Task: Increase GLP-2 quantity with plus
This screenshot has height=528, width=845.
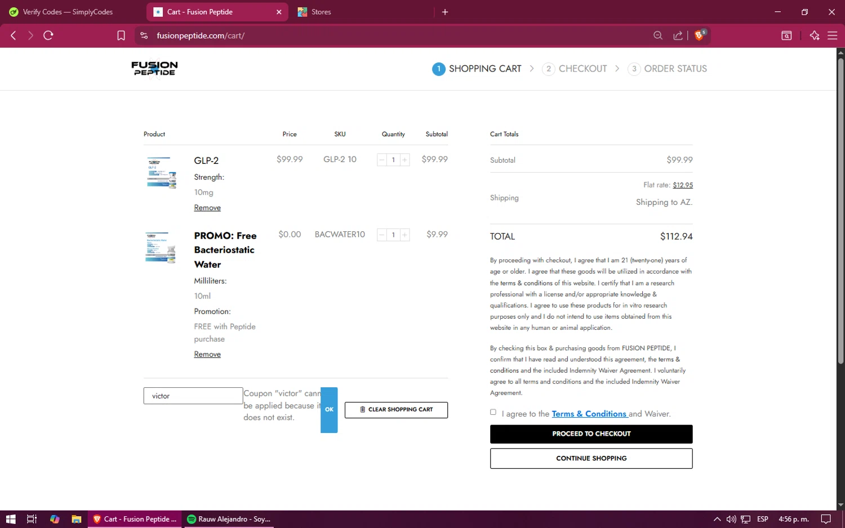Action: [x=404, y=160]
